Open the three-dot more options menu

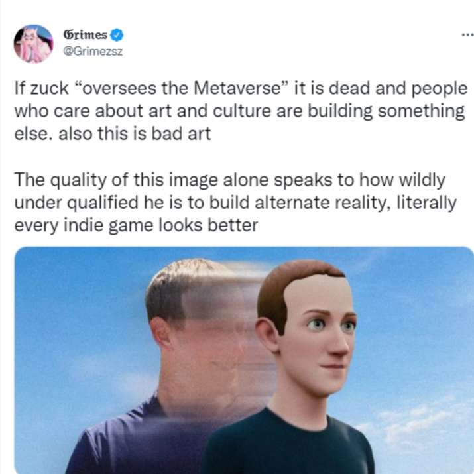(x=468, y=35)
